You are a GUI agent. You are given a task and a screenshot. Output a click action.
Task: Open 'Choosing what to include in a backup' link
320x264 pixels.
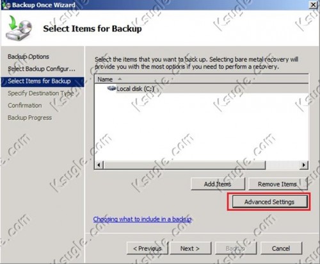(x=142, y=219)
